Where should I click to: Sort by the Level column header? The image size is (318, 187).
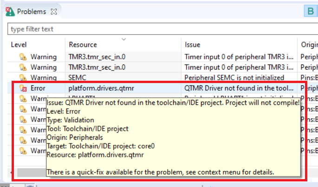tap(19, 45)
